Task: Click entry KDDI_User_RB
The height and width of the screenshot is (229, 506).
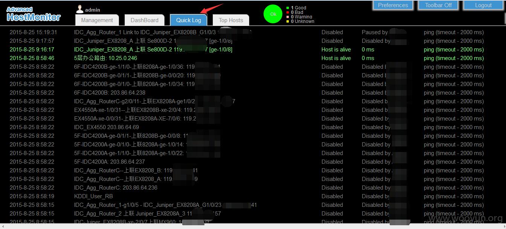Action: (93, 196)
